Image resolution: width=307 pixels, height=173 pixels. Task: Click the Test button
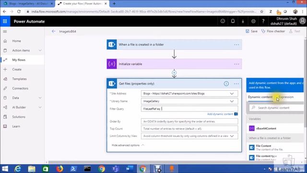[295, 31]
